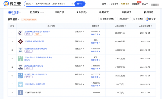The width and height of the screenshot is (162, 99).
Task: Open 中国航天科技集团有限公司 link
Action: pos(35,49)
